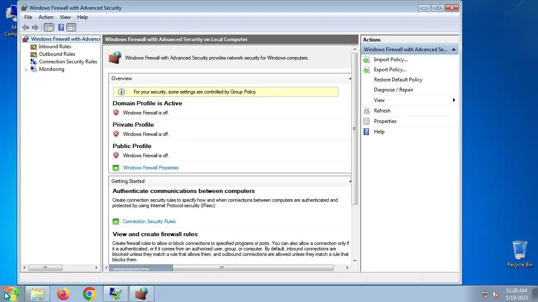
Task: Expand the View submenu arrow in Actions
Action: (x=454, y=100)
